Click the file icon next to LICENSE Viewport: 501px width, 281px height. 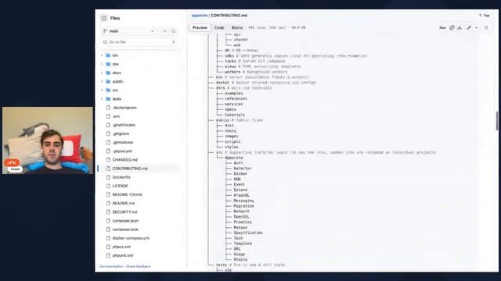(108, 186)
